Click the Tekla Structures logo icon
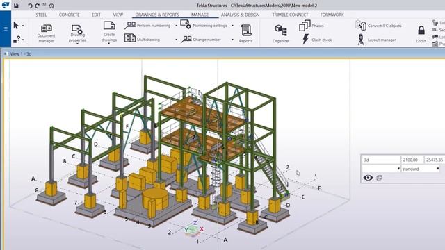 pyautogui.click(x=6, y=5)
